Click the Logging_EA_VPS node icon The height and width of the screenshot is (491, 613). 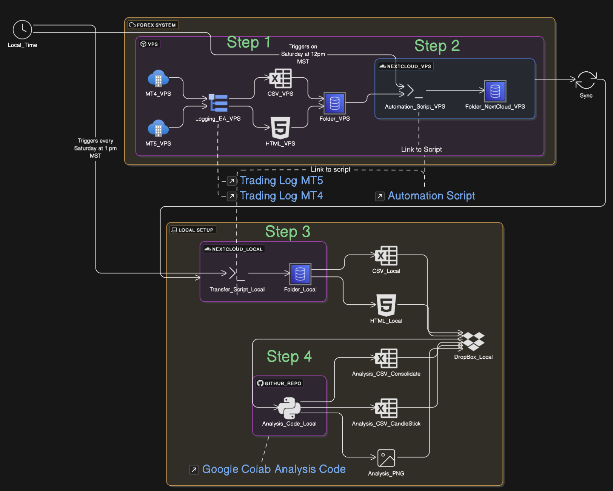tap(219, 103)
